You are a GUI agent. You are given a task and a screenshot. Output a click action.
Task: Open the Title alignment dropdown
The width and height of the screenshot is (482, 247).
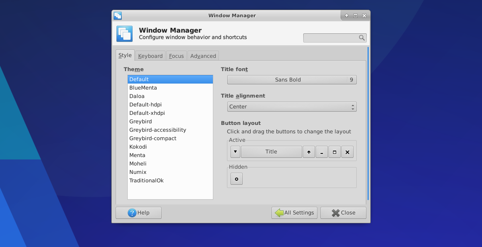(292, 107)
